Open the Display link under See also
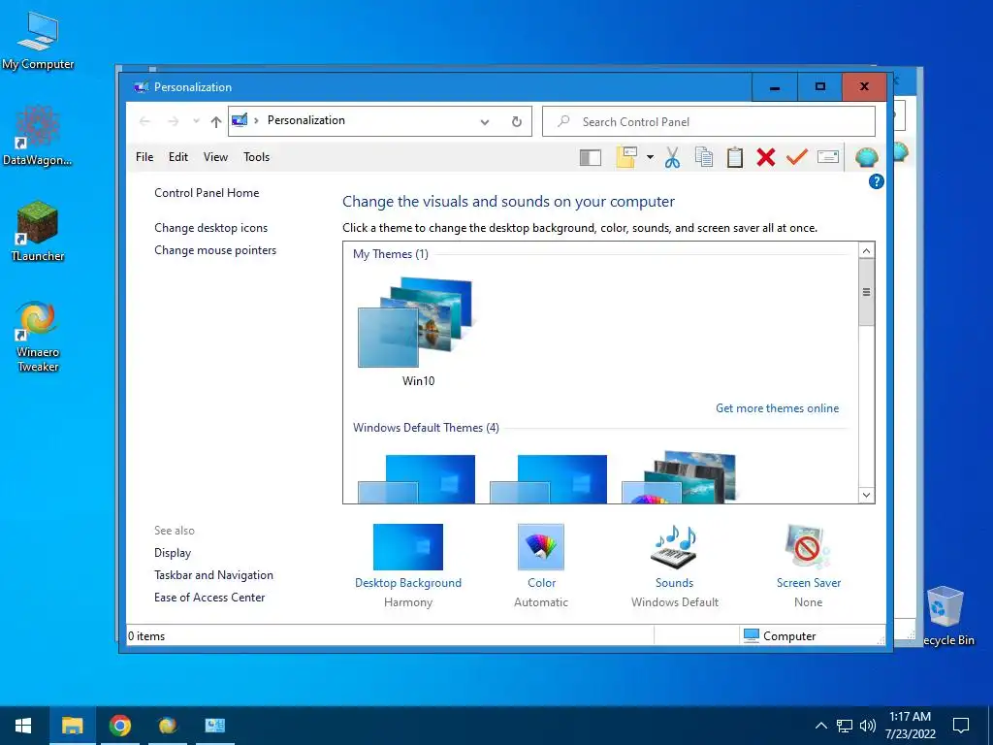 [173, 553]
